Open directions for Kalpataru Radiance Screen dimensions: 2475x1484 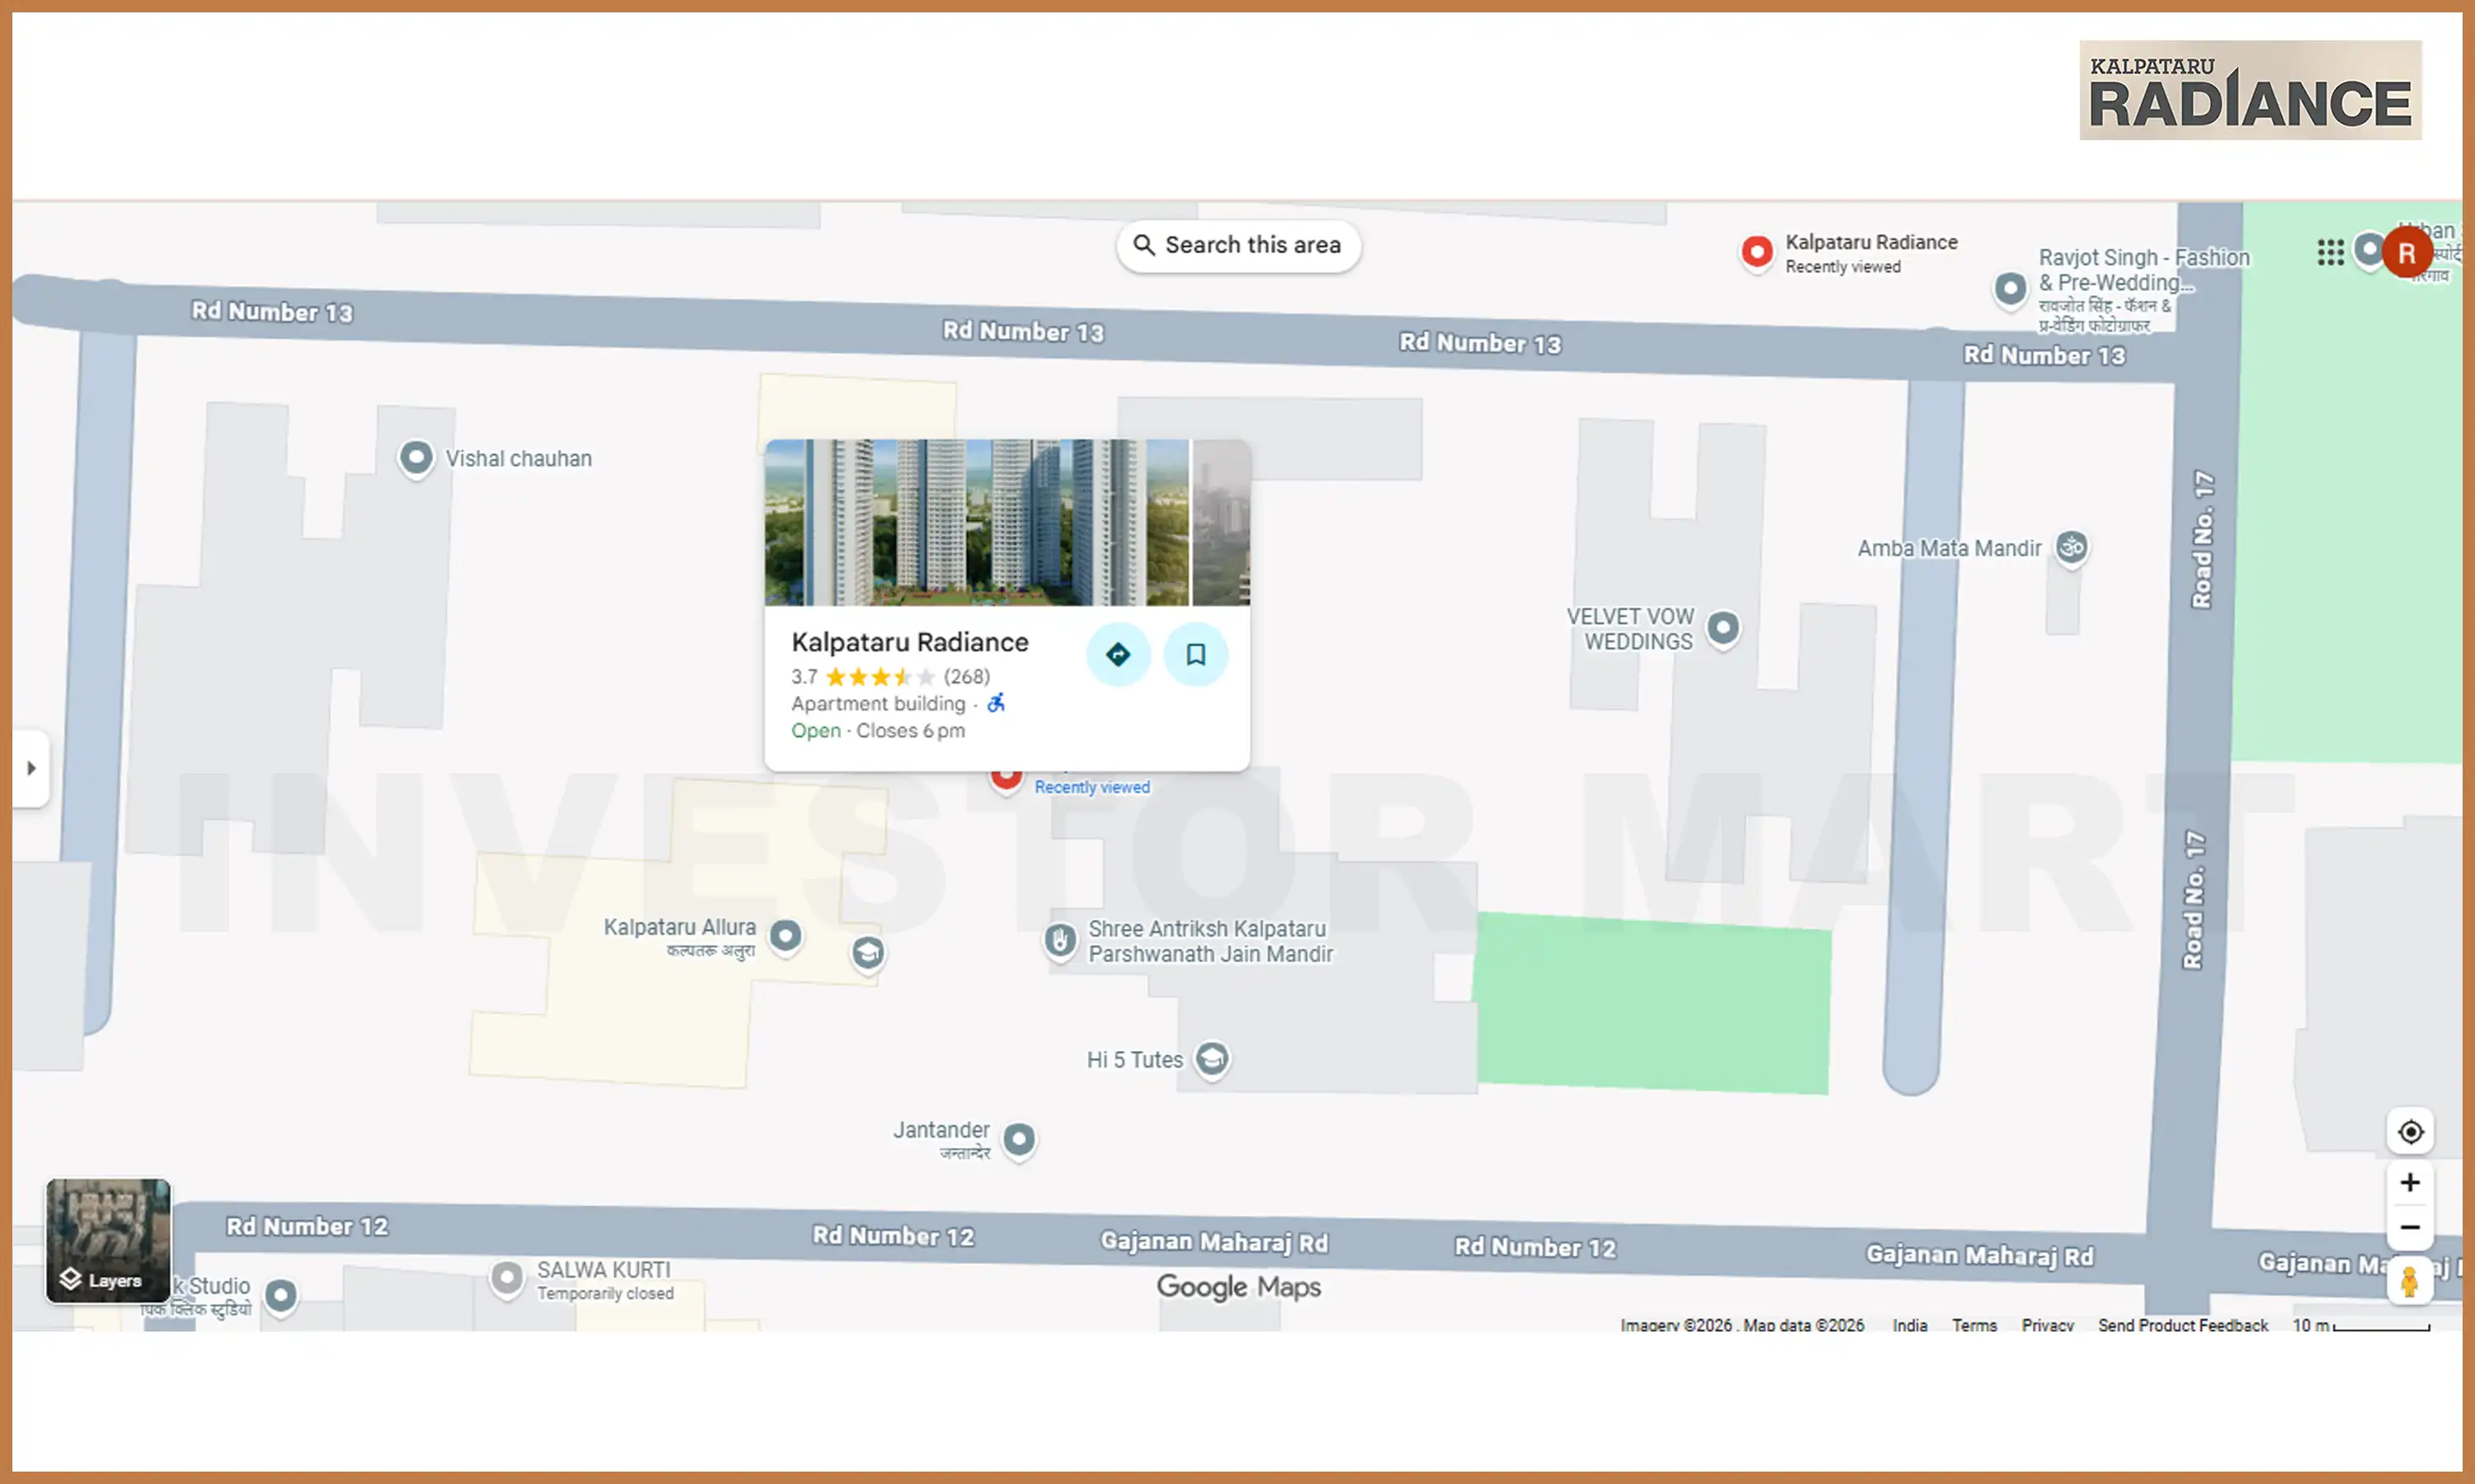tap(1117, 654)
